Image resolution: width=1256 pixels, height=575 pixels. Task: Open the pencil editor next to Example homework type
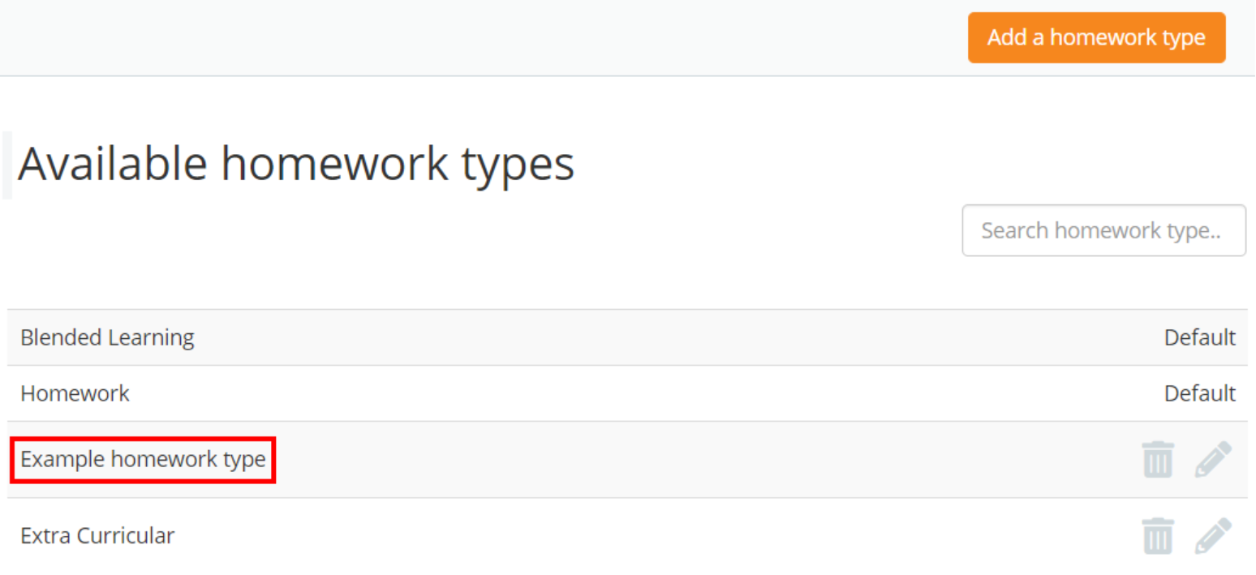tap(1214, 459)
